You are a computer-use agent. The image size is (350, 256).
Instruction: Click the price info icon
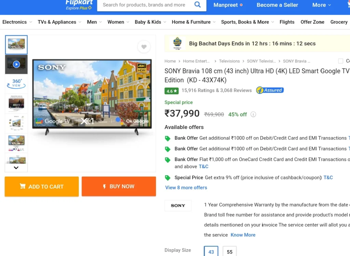coord(253,114)
